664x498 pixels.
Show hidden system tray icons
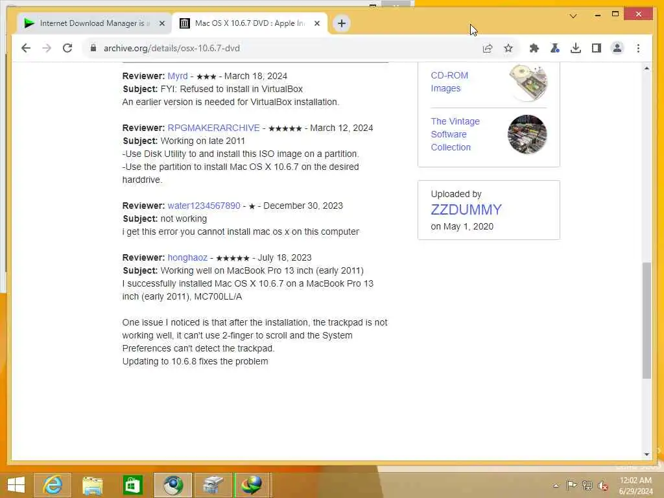click(556, 485)
